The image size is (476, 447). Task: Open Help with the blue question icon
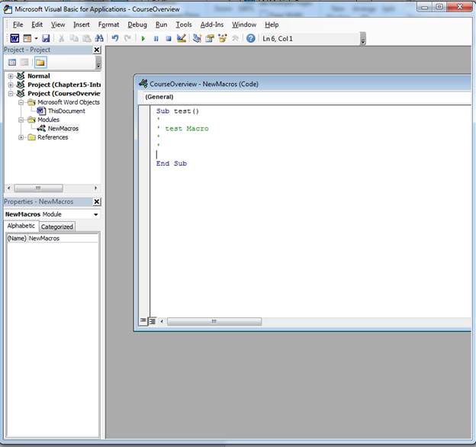(x=251, y=38)
